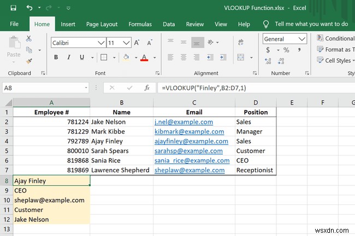355x236 pixels.
Task: Switch to the Review tab
Action: (195, 24)
